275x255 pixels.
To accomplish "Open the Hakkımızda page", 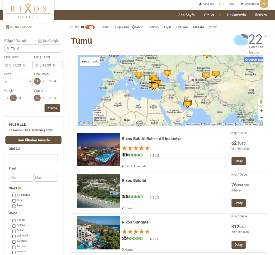I will pos(236,15).
